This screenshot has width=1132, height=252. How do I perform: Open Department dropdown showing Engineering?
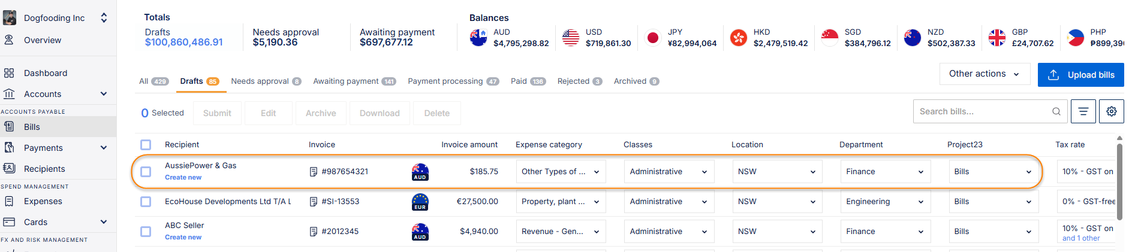coord(885,202)
